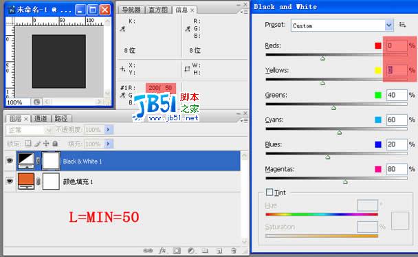
Task: Click the Greens slider handle
Action: (x=333, y=108)
